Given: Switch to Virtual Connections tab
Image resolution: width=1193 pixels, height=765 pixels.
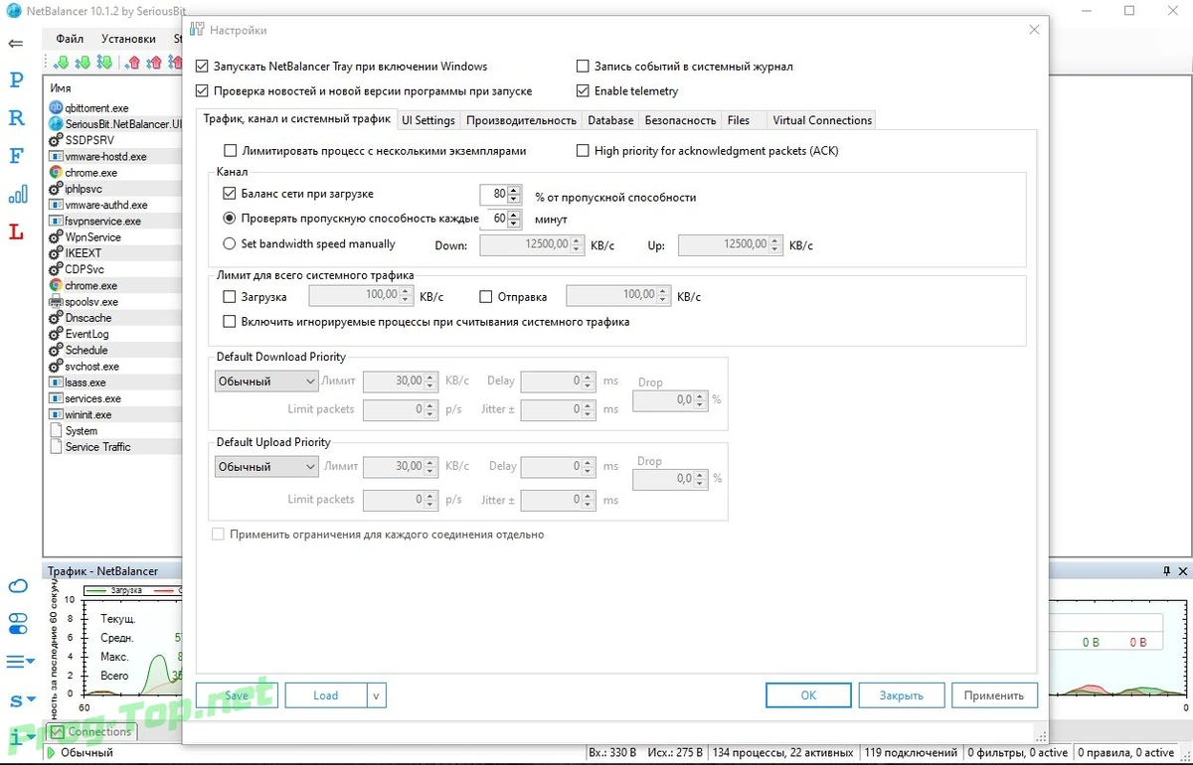Looking at the screenshot, I should point(822,120).
